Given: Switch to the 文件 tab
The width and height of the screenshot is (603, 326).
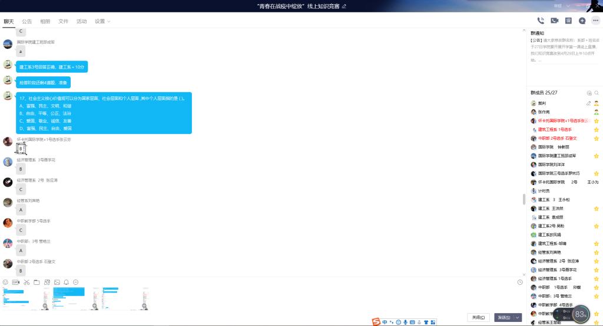Looking at the screenshot, I should 63,21.
